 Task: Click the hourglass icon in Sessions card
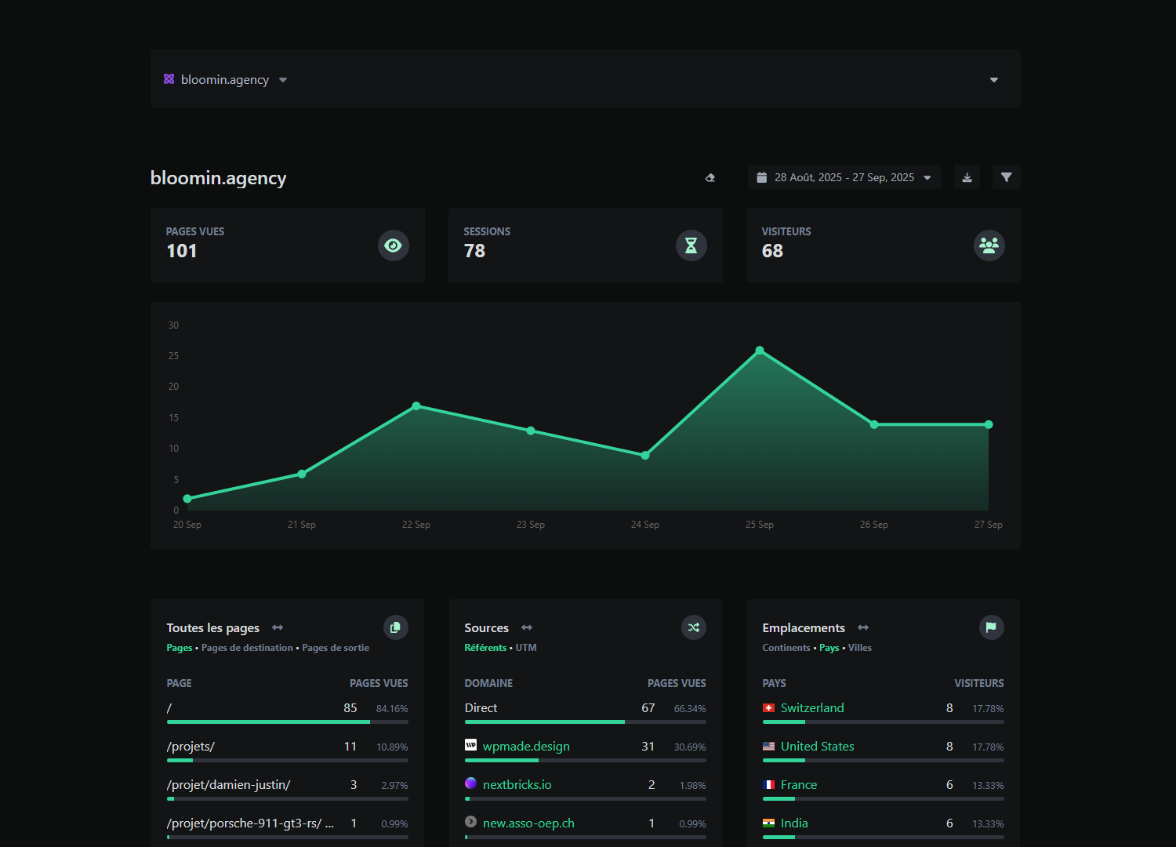coord(691,245)
